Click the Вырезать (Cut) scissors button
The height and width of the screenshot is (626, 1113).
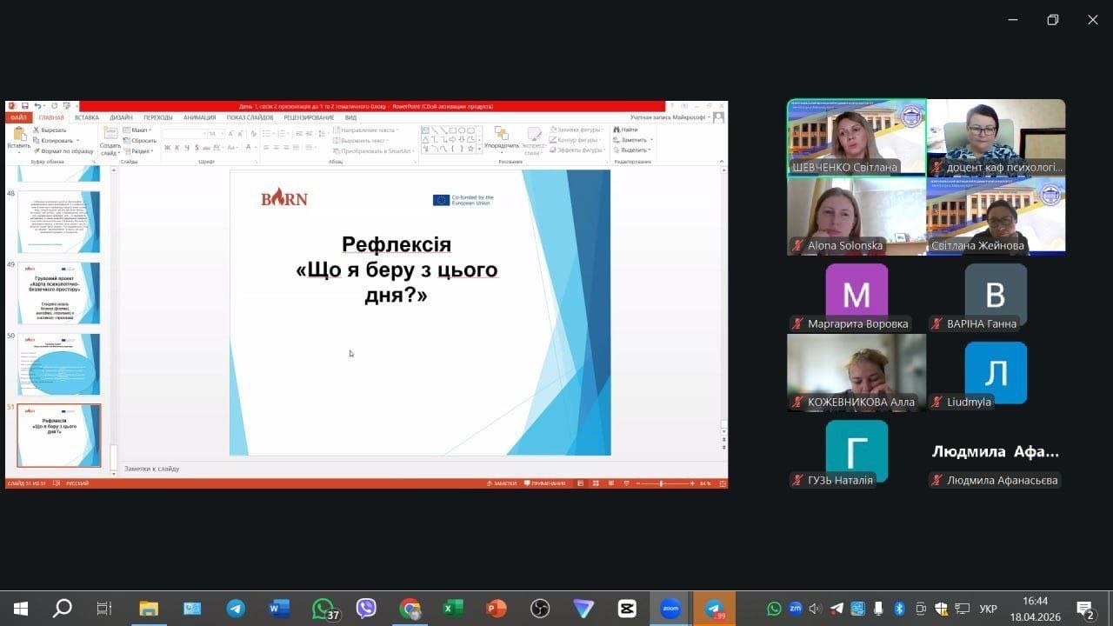[x=50, y=130]
